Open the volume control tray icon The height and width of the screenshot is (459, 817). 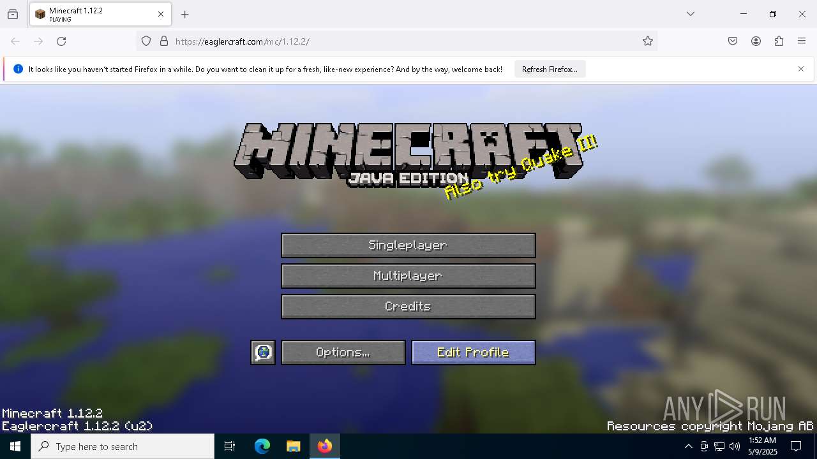coord(735,446)
